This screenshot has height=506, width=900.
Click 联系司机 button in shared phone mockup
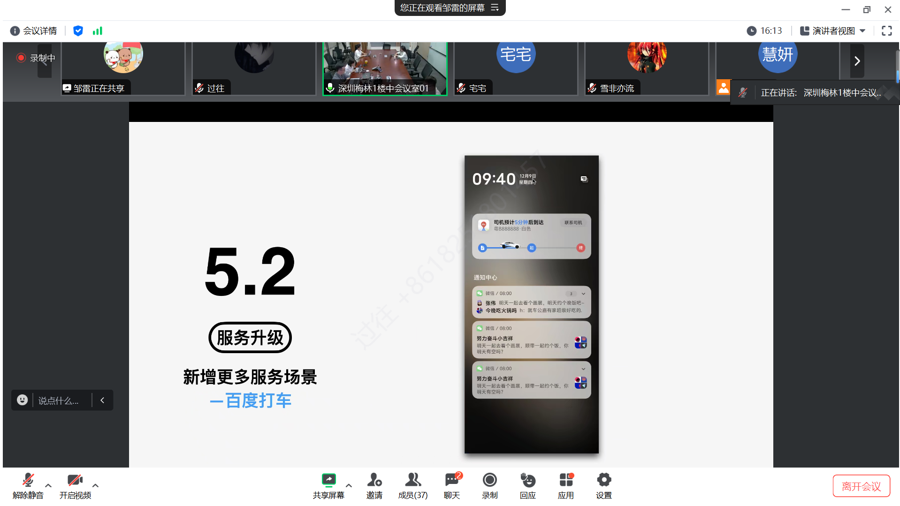573,223
